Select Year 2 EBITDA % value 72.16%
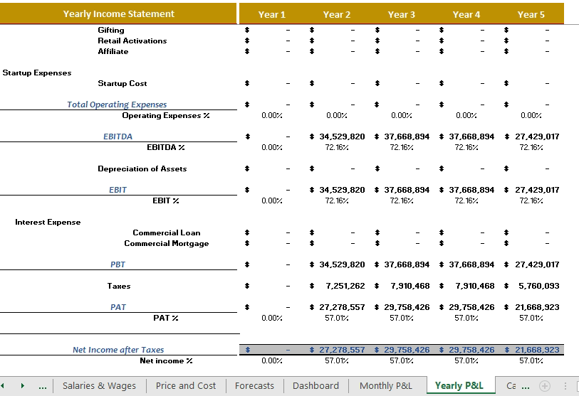 pyautogui.click(x=337, y=147)
